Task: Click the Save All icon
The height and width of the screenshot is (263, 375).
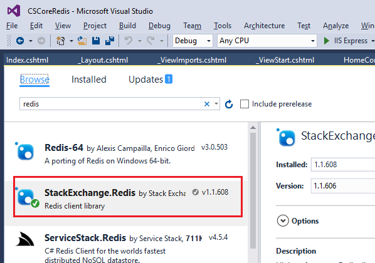Action: coord(110,41)
